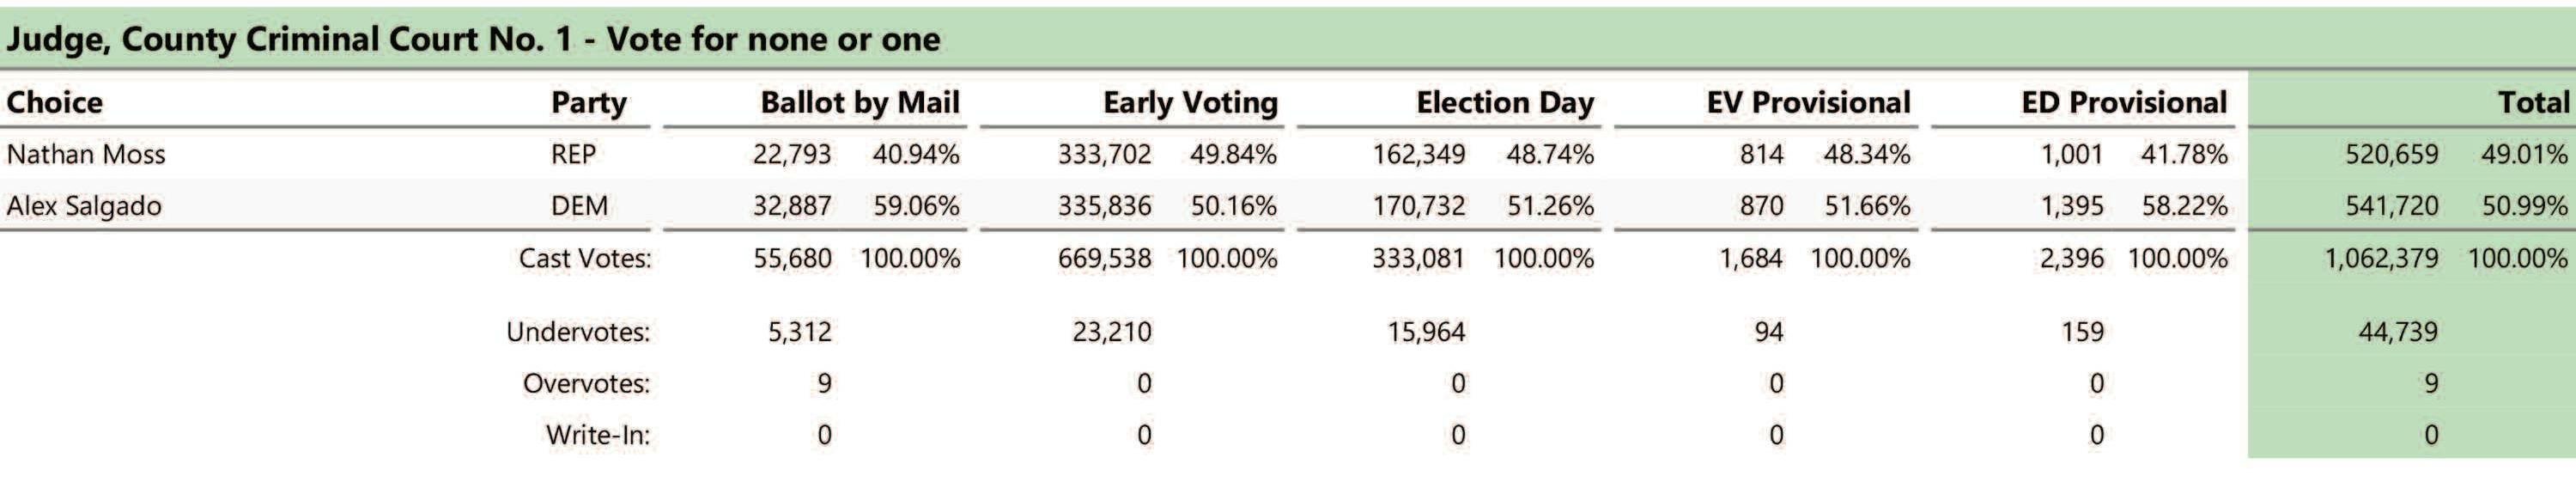Select the EV Provisional header
2576x482 pixels.
(1808, 102)
